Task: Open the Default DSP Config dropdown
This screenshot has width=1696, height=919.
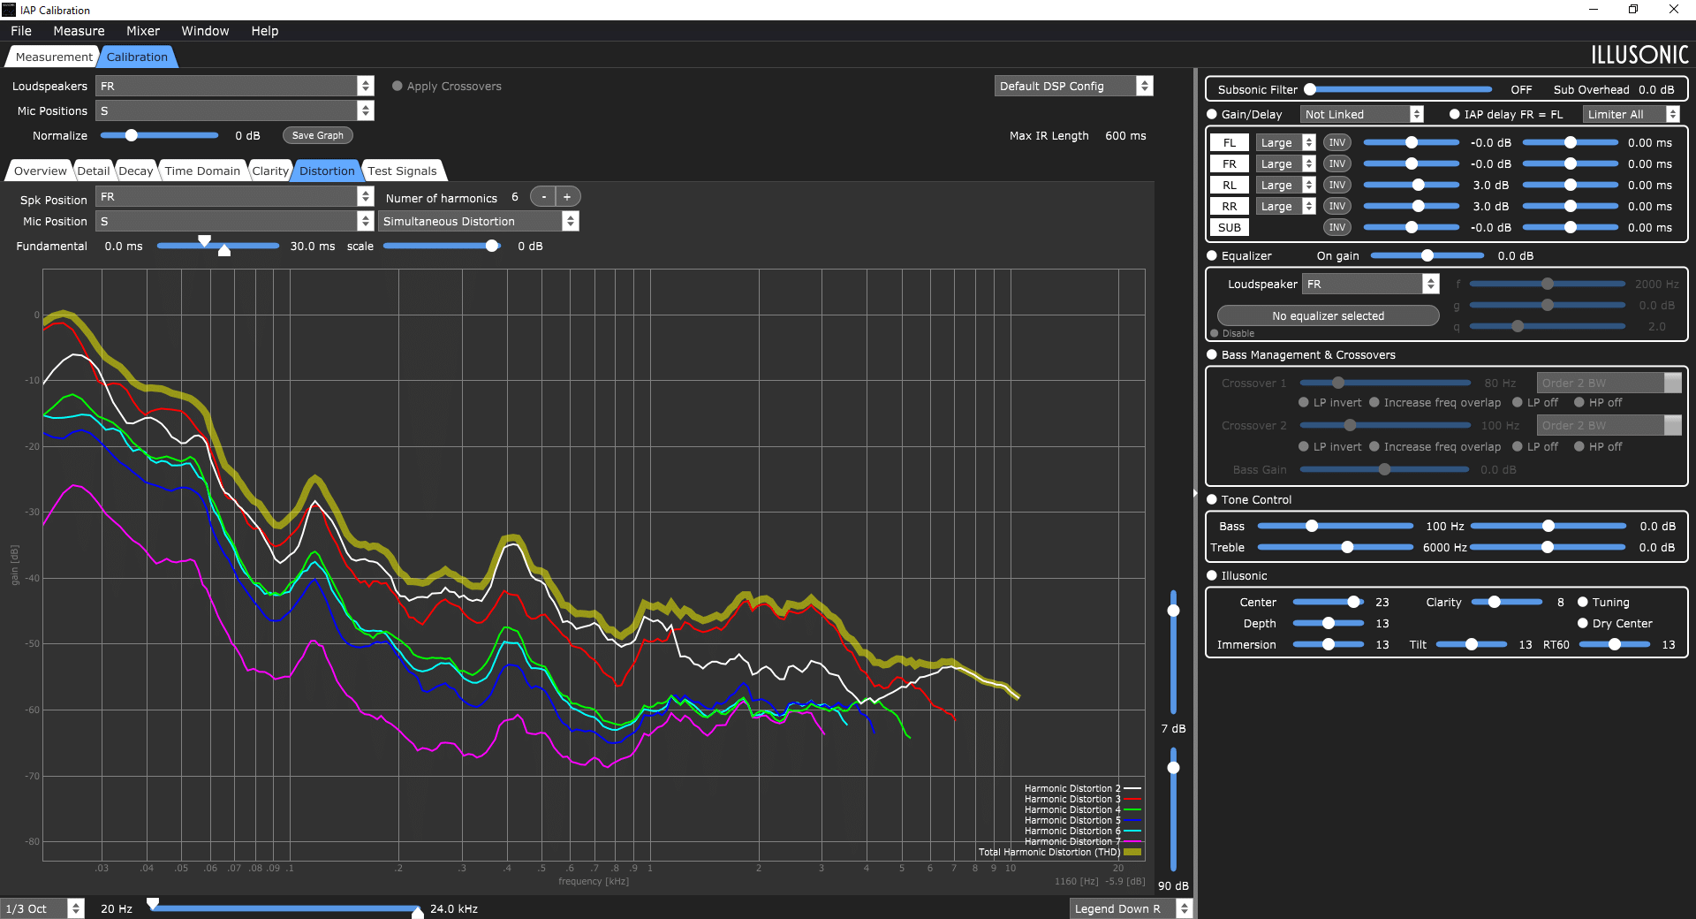Action: pos(1074,86)
